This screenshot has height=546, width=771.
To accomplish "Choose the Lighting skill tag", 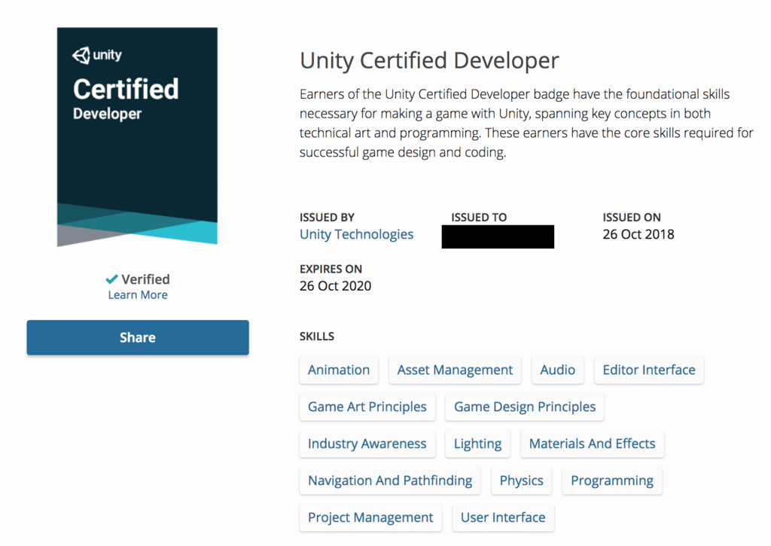I will click(x=477, y=444).
